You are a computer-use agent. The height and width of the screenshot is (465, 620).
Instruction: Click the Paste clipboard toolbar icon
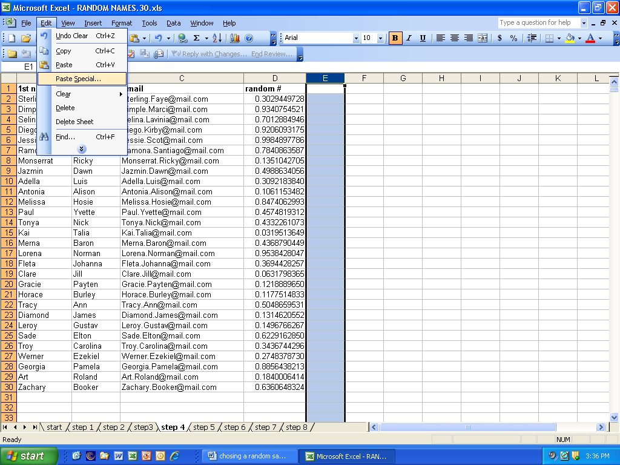pos(135,38)
